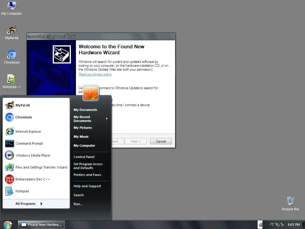Screen dimensions: 305x229
Task: Open My Pictures from Start menu
Action: pos(91,128)
